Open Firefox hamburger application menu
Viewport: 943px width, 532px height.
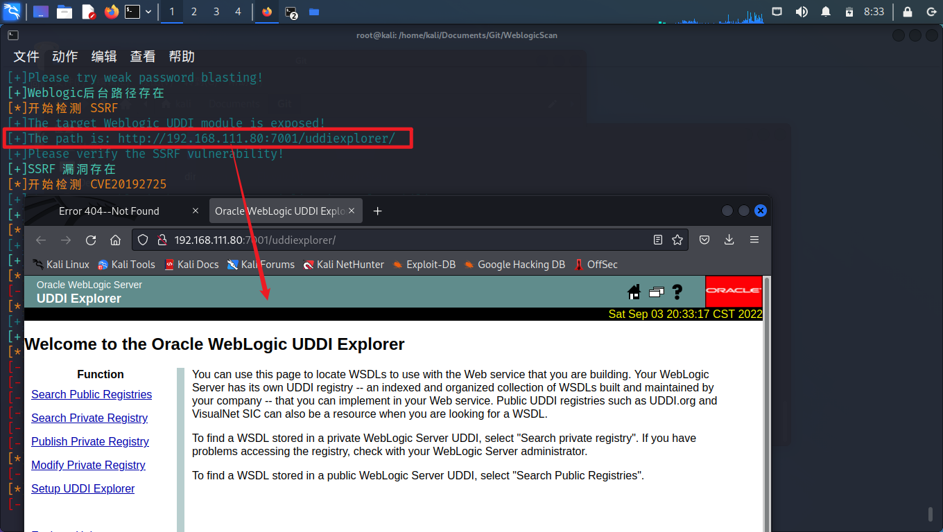click(x=754, y=240)
